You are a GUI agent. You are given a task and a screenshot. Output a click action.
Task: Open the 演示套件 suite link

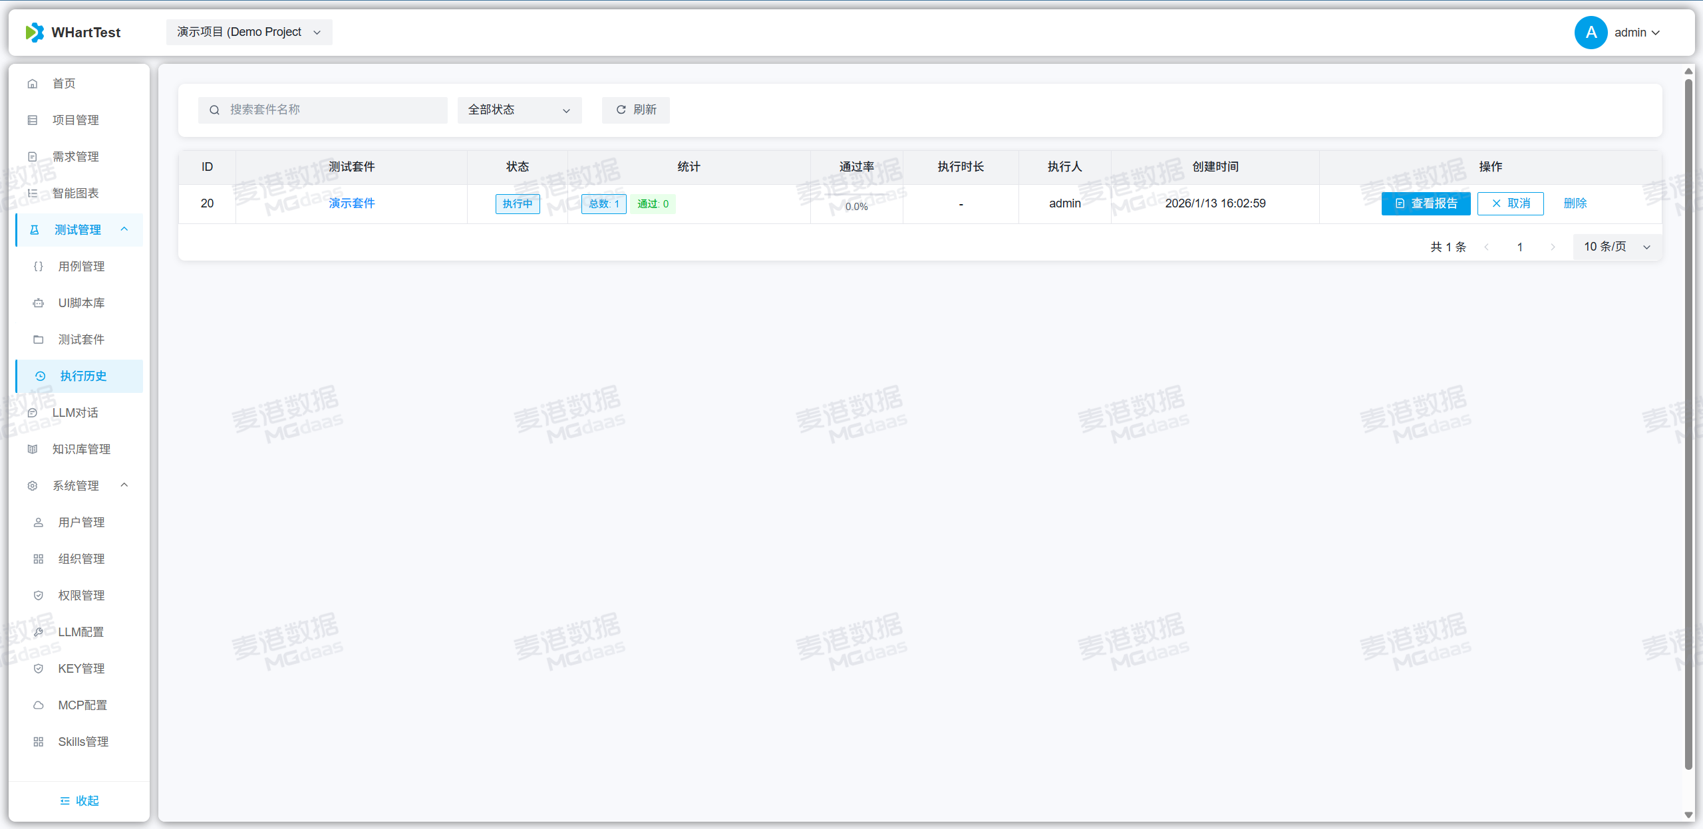click(x=351, y=203)
